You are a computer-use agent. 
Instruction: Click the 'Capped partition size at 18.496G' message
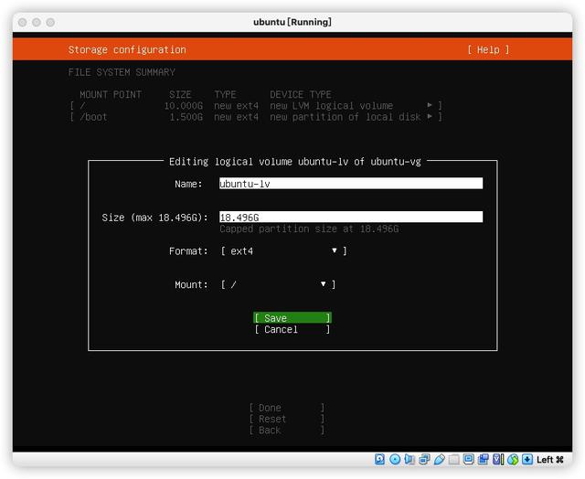tap(309, 229)
